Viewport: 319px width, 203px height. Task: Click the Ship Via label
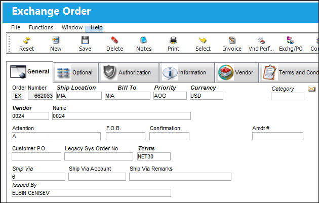tap(23, 169)
